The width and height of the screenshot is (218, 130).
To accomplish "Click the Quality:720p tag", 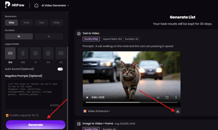I will [x=91, y=129].
